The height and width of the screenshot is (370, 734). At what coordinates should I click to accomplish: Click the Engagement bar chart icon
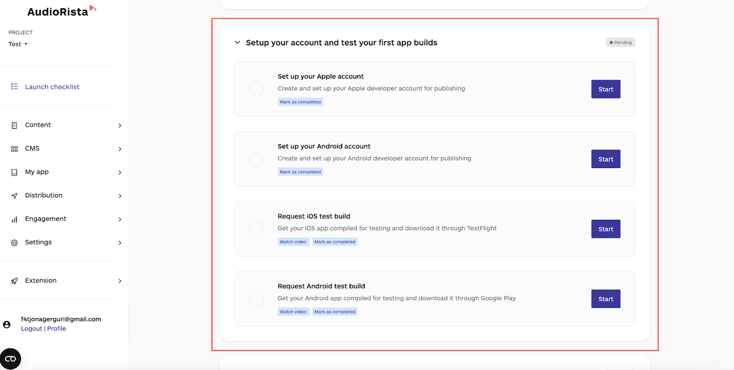pos(14,219)
